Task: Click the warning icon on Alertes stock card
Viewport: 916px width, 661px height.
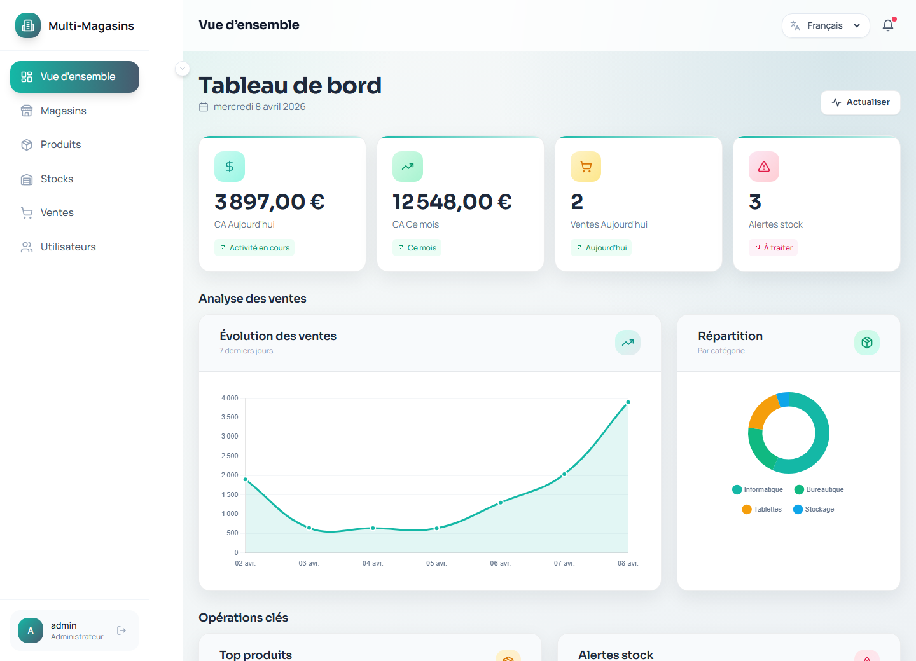Action: point(764,167)
